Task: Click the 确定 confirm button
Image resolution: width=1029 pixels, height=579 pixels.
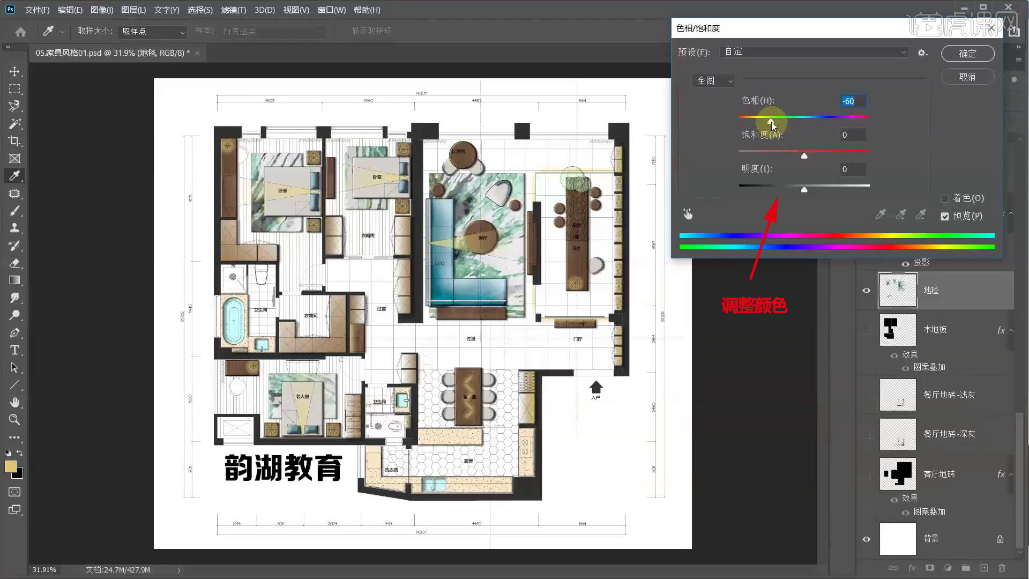Action: coord(967,54)
